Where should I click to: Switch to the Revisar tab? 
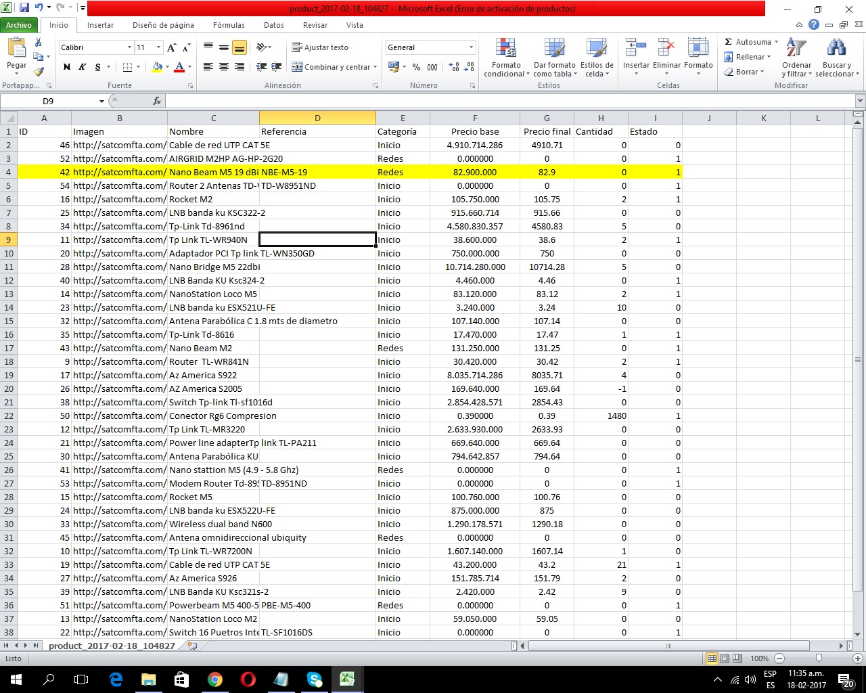coord(315,25)
